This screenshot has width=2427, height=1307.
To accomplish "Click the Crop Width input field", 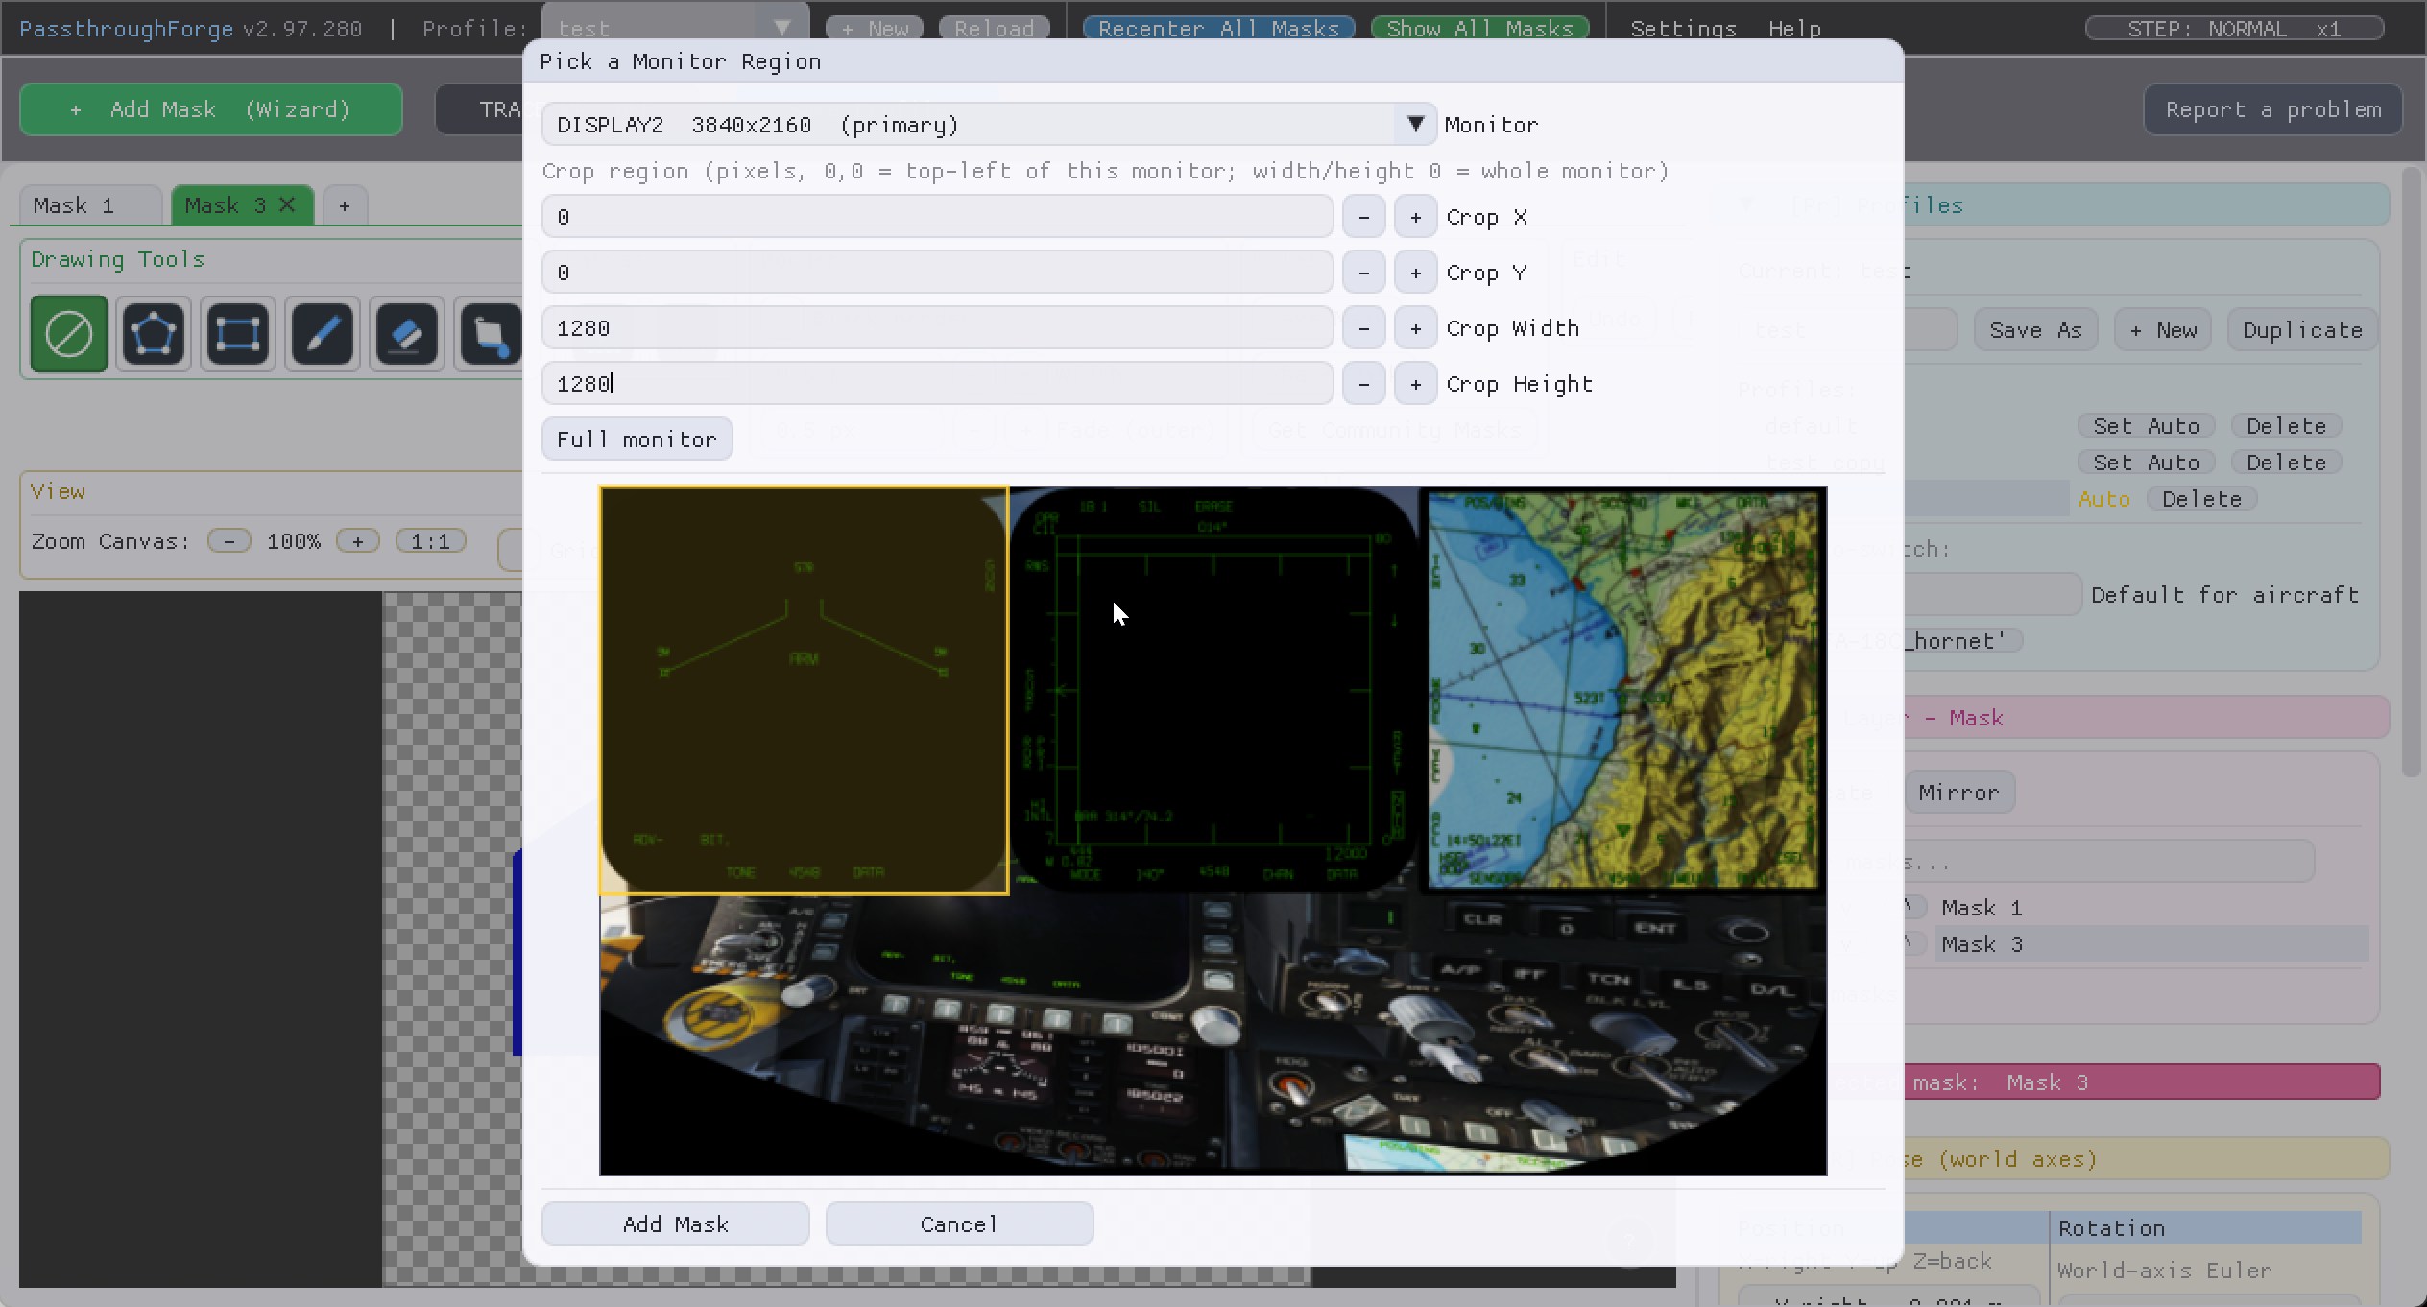I will [937, 328].
